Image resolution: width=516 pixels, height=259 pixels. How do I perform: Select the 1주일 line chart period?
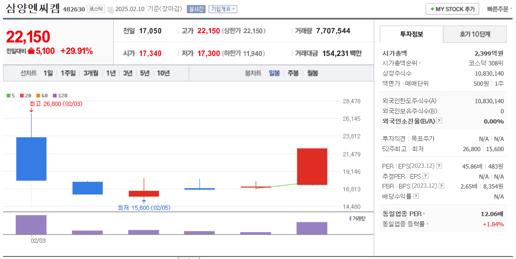68,73
